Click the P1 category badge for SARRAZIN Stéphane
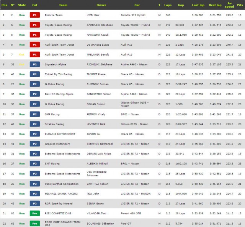 coord(35,25)
